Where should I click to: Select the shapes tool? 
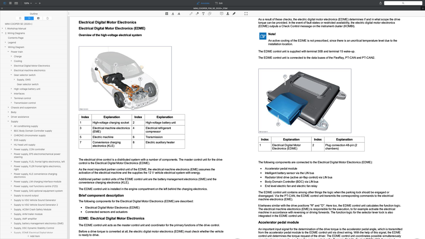click(x=209, y=14)
